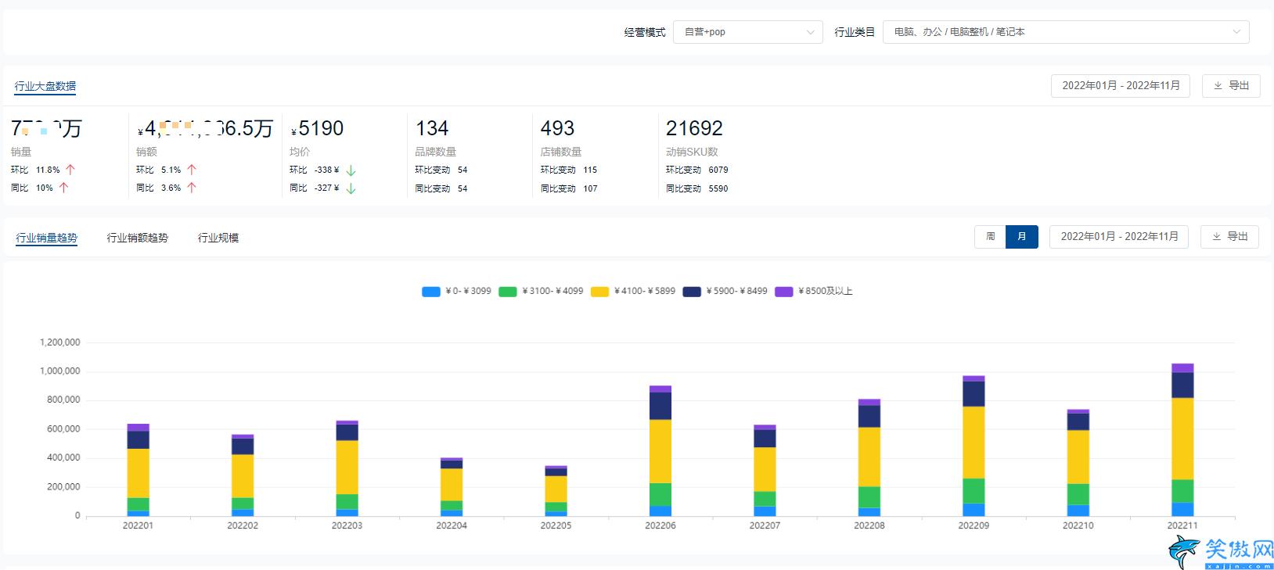Open the 行业类目 category dropdown

coord(1066,32)
